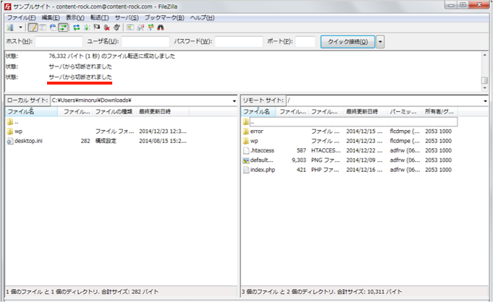Open the ブックマーク(B) menu

coord(164,17)
